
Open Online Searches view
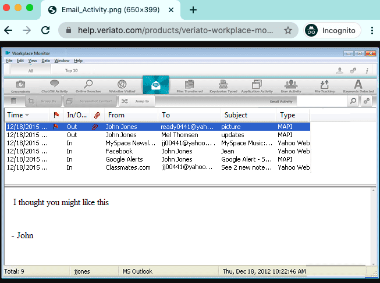(x=88, y=87)
